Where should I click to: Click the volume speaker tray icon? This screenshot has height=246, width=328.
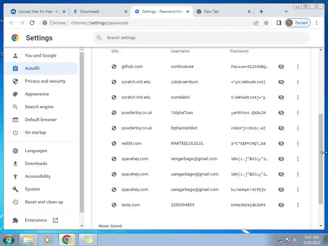[296, 240]
